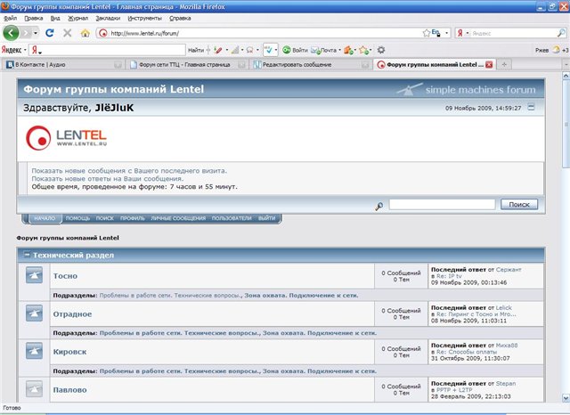Click the red highlighter icon on Yandex Bar
The image size is (570, 415).
click(218, 50)
